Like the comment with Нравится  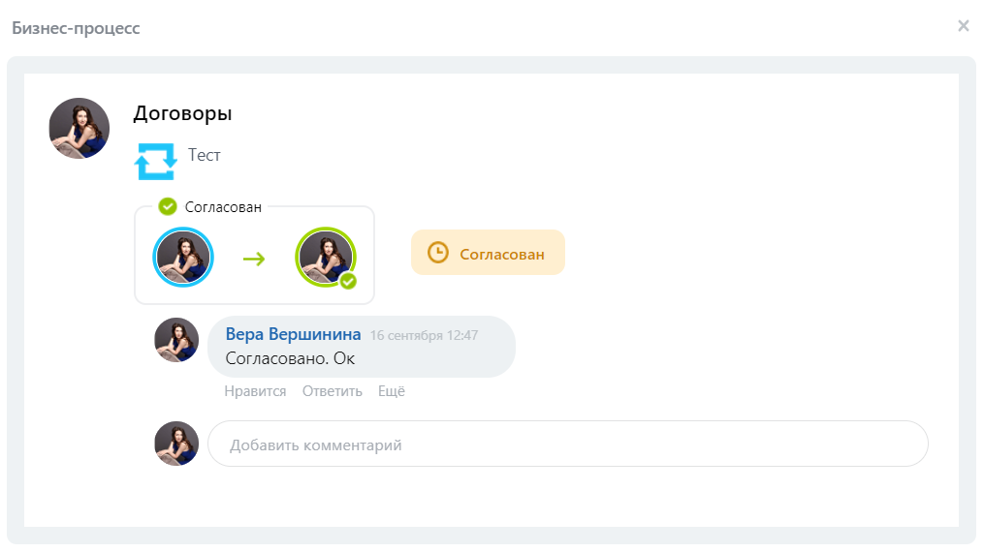(255, 391)
